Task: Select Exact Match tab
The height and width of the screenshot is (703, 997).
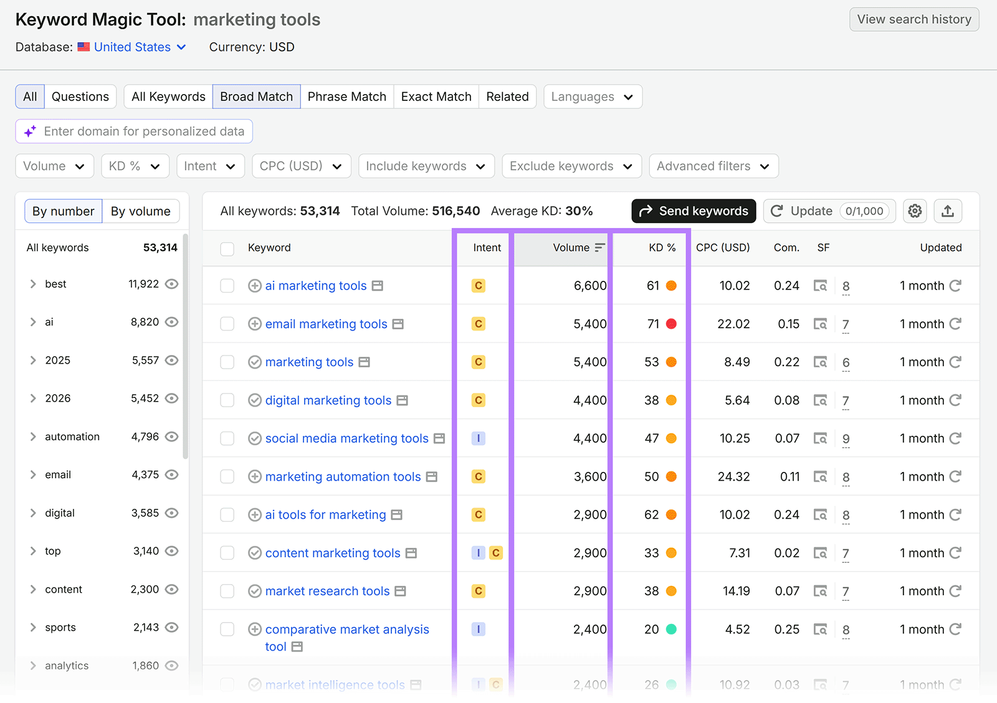Action: point(436,97)
